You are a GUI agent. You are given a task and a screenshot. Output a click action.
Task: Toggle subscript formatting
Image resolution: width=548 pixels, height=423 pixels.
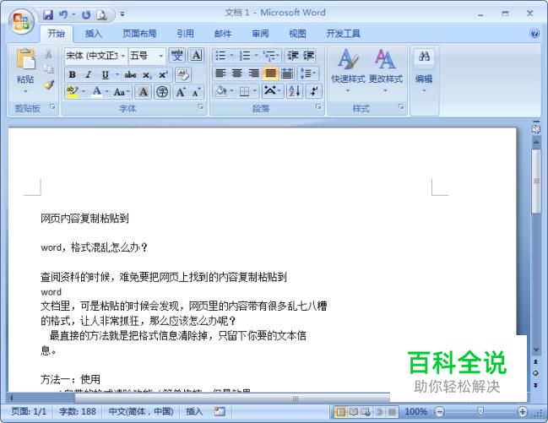click(x=147, y=75)
